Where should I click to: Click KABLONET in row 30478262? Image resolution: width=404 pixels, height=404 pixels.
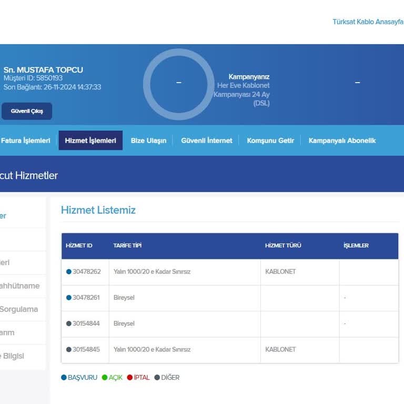click(x=280, y=271)
